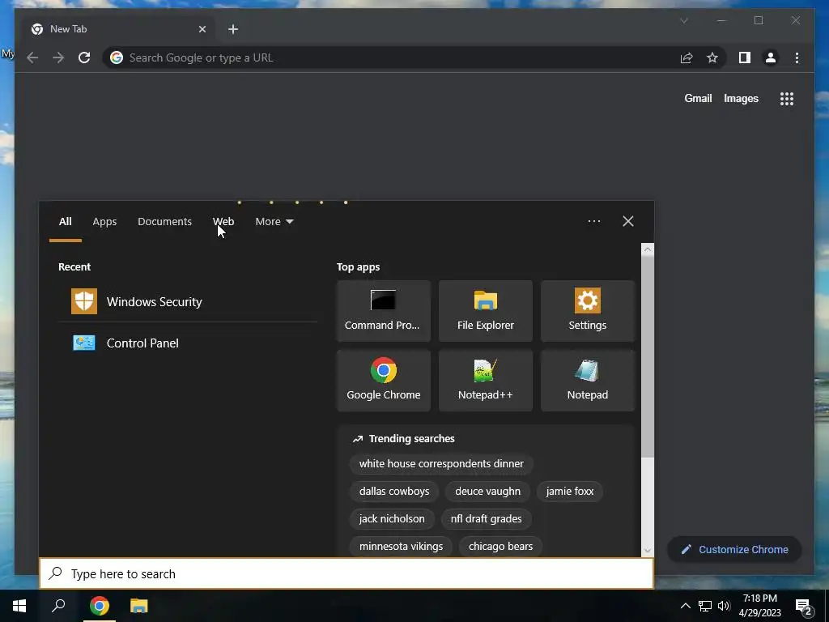Viewport: 829px width, 622px height.
Task: Reload the current Chrome page
Action: [x=84, y=58]
